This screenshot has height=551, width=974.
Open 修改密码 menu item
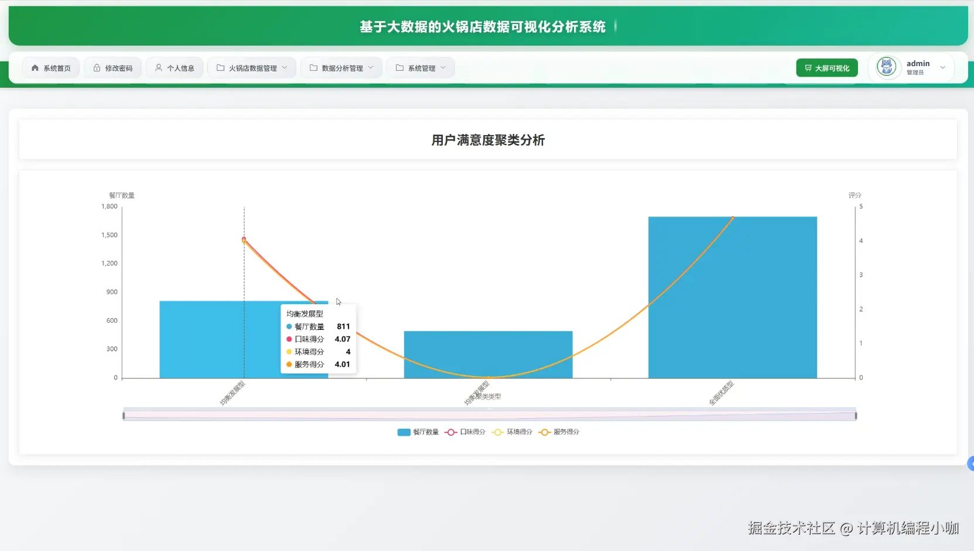(113, 68)
